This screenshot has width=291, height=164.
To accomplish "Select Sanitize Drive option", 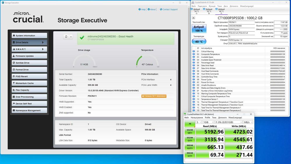I will tap(29, 63).
